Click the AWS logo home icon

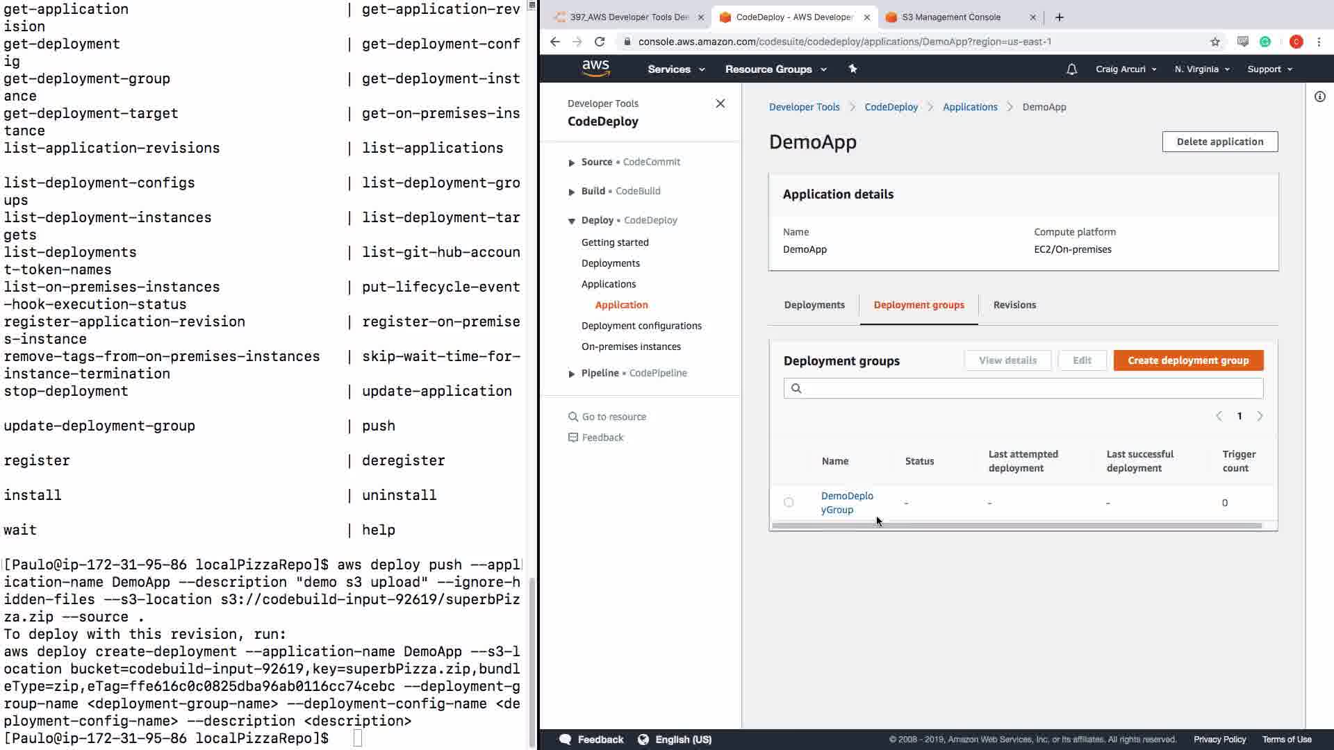595,68
